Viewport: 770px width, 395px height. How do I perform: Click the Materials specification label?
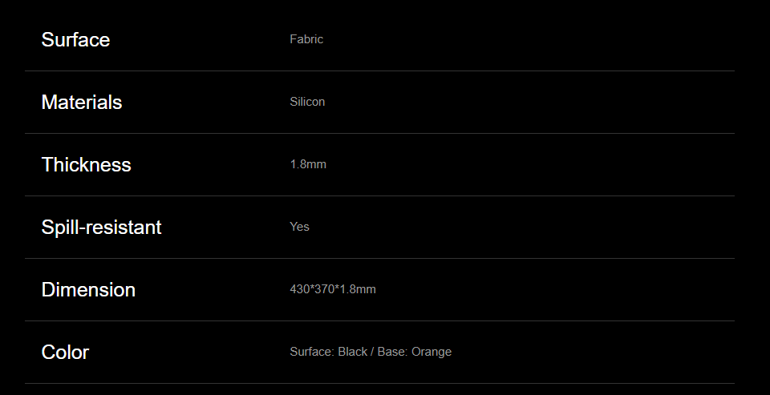pyautogui.click(x=82, y=102)
